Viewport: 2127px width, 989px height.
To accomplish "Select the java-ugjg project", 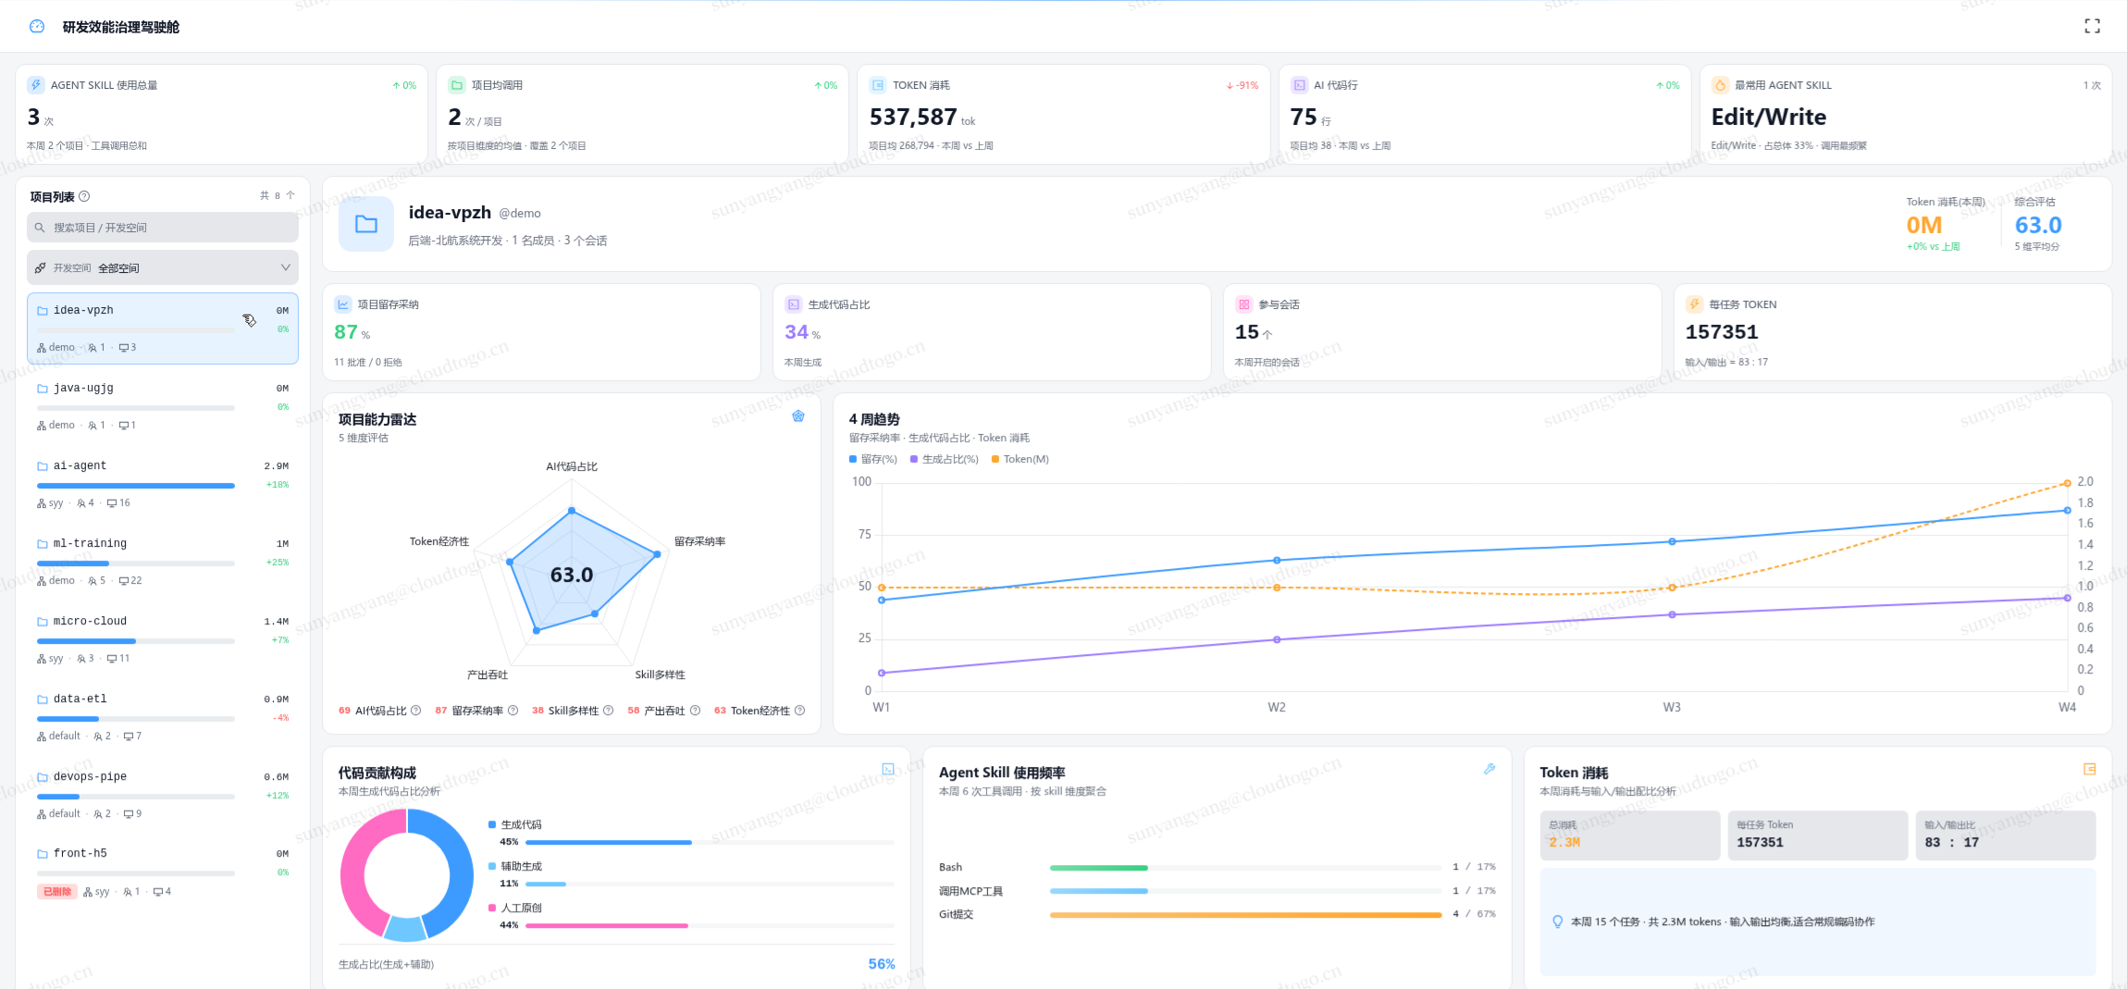I will coord(163,406).
